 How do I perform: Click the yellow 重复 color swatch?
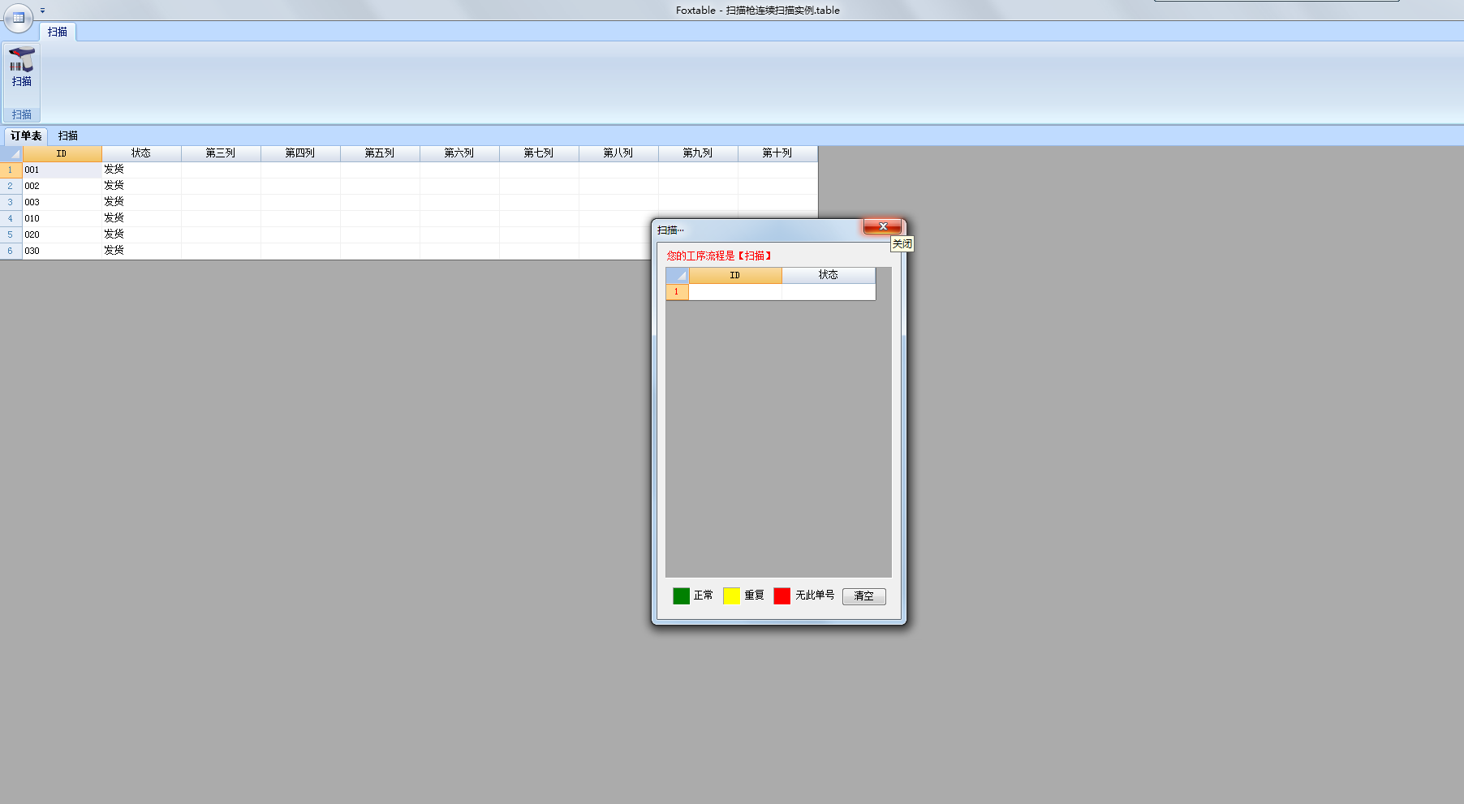click(731, 596)
